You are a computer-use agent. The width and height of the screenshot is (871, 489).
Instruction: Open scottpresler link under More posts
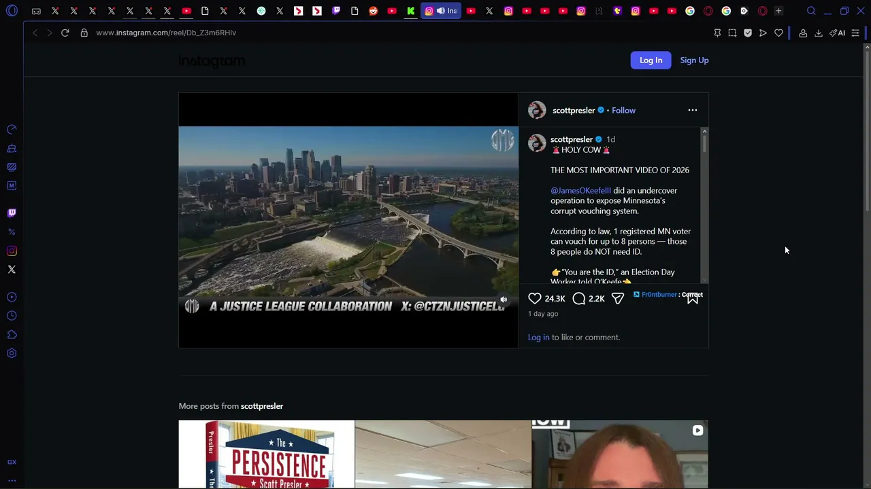tap(262, 406)
